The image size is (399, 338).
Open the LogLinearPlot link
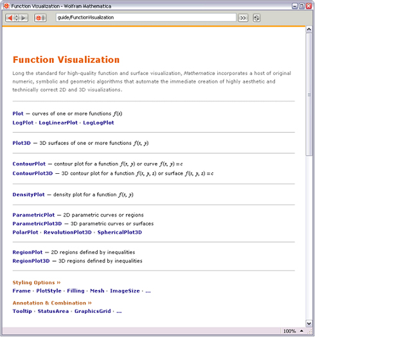click(58, 123)
